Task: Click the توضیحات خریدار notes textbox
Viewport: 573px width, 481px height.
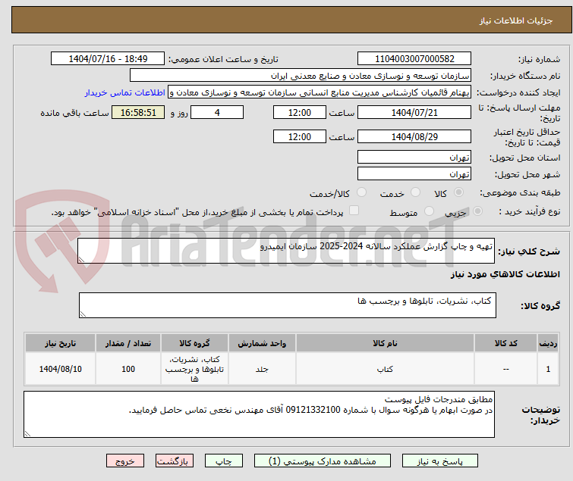Action: pos(259,414)
